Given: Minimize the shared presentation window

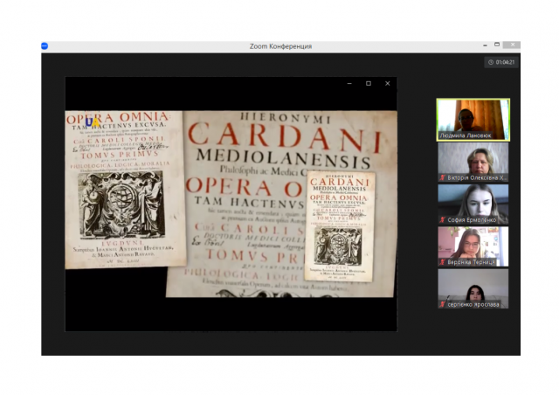Looking at the screenshot, I should (349, 84).
